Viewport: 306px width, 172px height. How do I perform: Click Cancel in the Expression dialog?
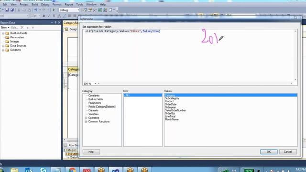tap(288, 152)
